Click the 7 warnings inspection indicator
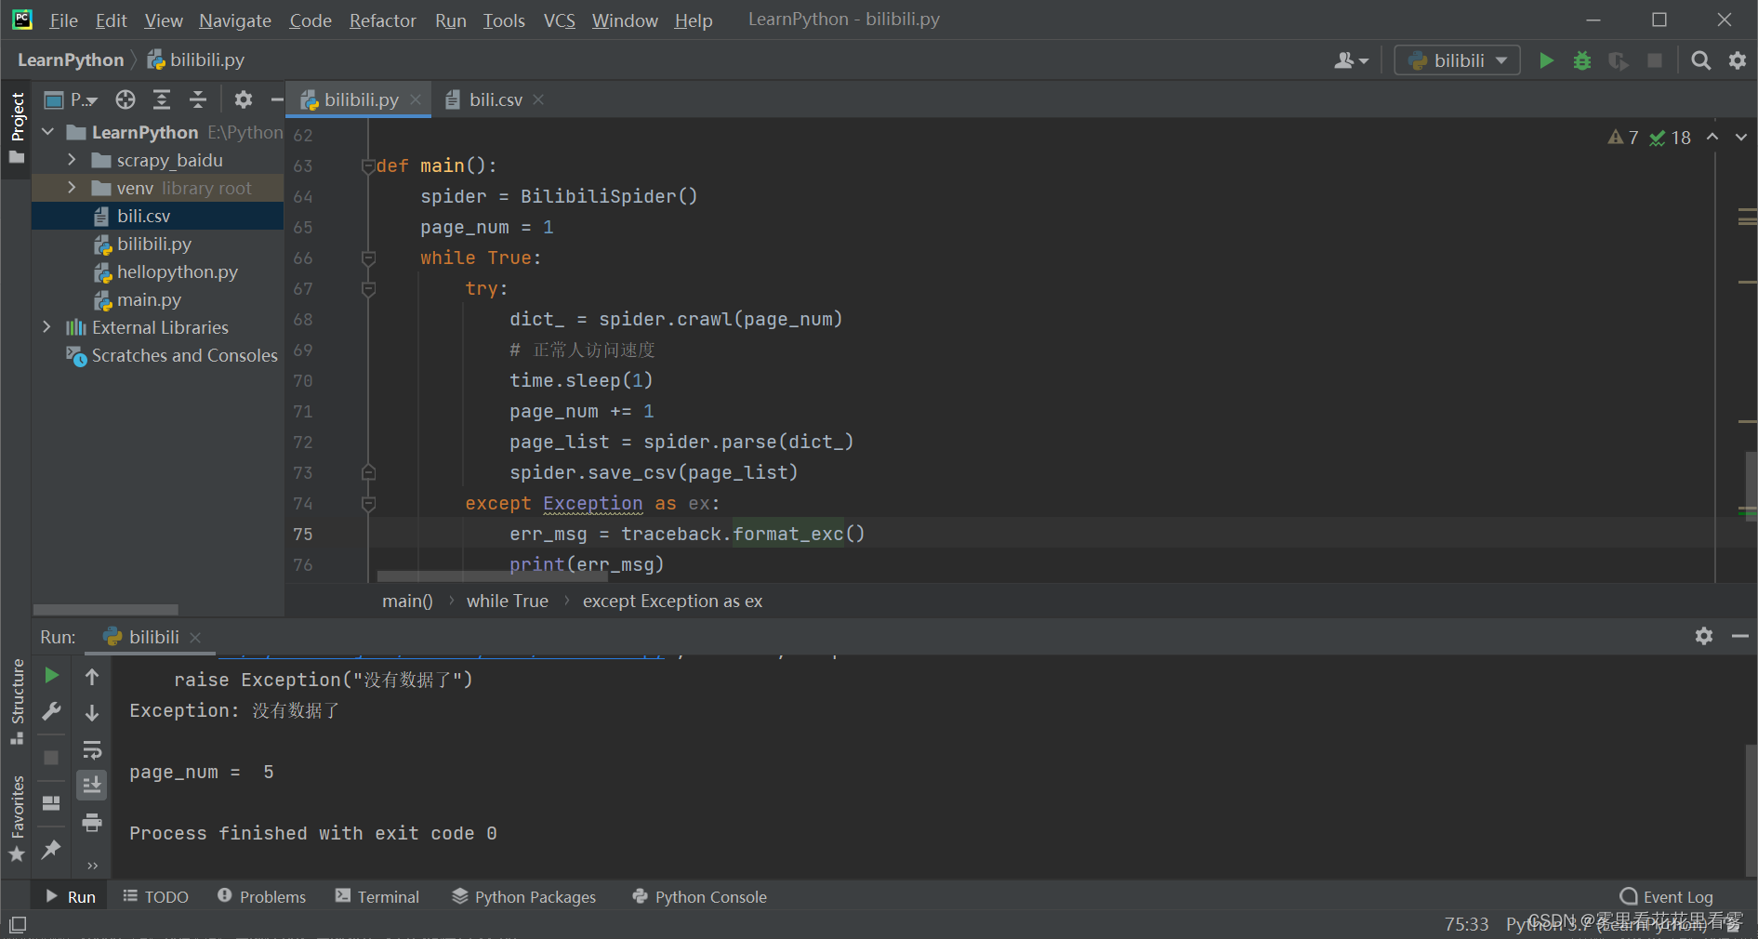Viewport: 1758px width, 939px height. click(1623, 138)
